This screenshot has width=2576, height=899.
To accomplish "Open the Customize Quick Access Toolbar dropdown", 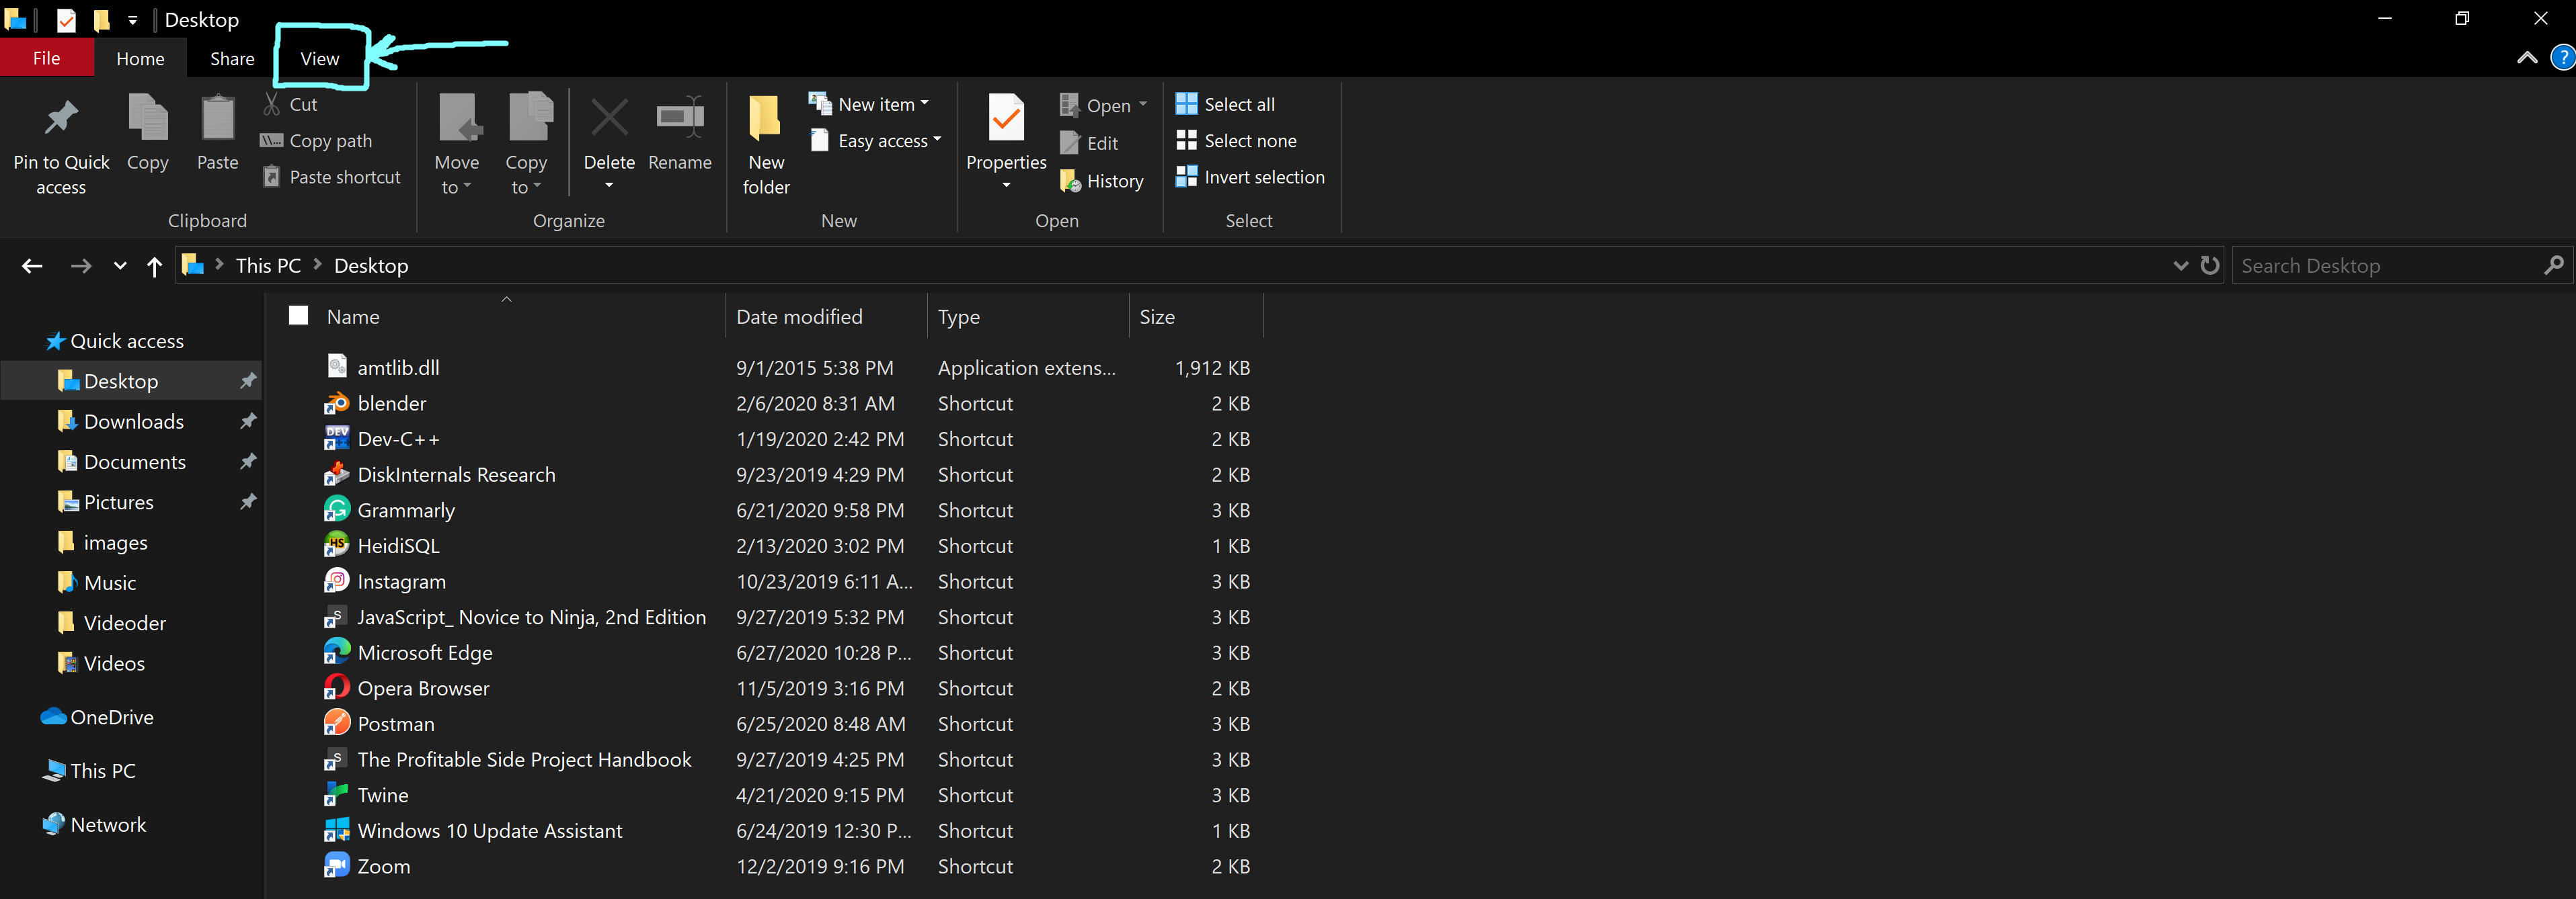I will click(x=132, y=20).
